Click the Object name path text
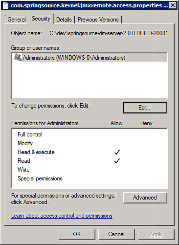This screenshot has height=245, width=179. coord(109,33)
